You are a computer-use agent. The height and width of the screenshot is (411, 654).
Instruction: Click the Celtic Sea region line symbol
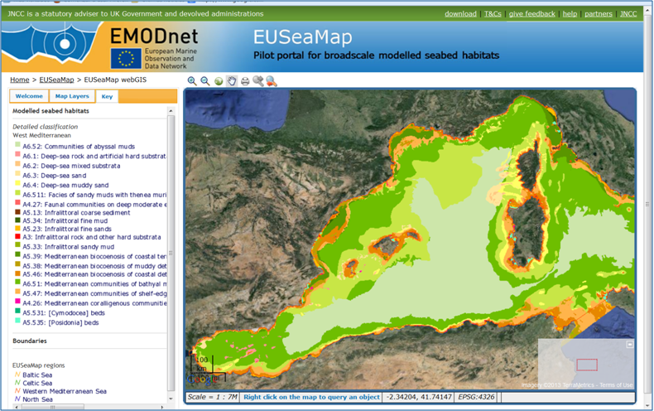click(x=17, y=383)
